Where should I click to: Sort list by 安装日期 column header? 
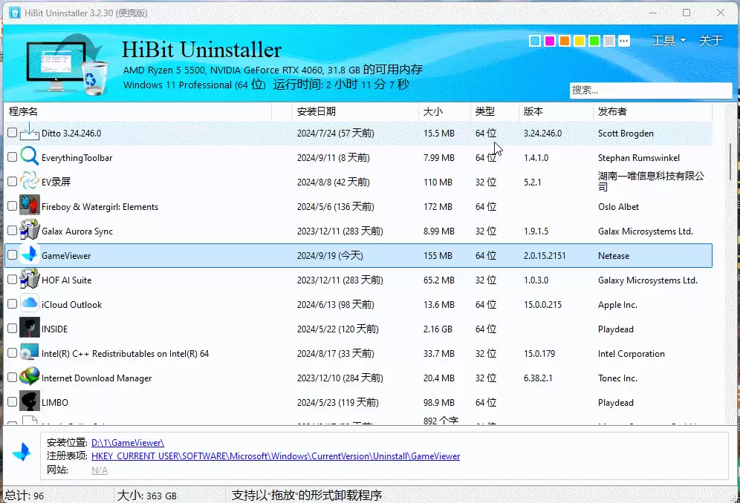pyautogui.click(x=317, y=112)
